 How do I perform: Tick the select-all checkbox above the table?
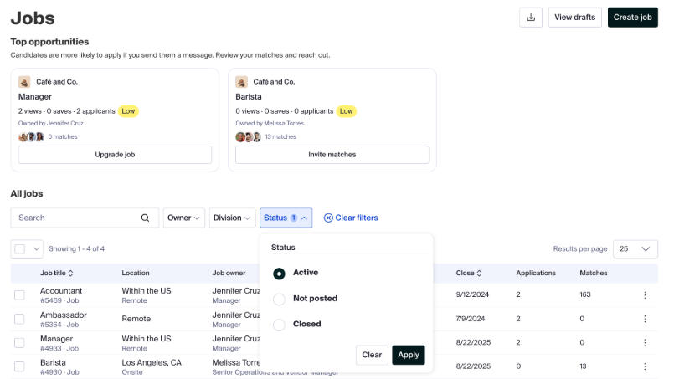coord(20,248)
